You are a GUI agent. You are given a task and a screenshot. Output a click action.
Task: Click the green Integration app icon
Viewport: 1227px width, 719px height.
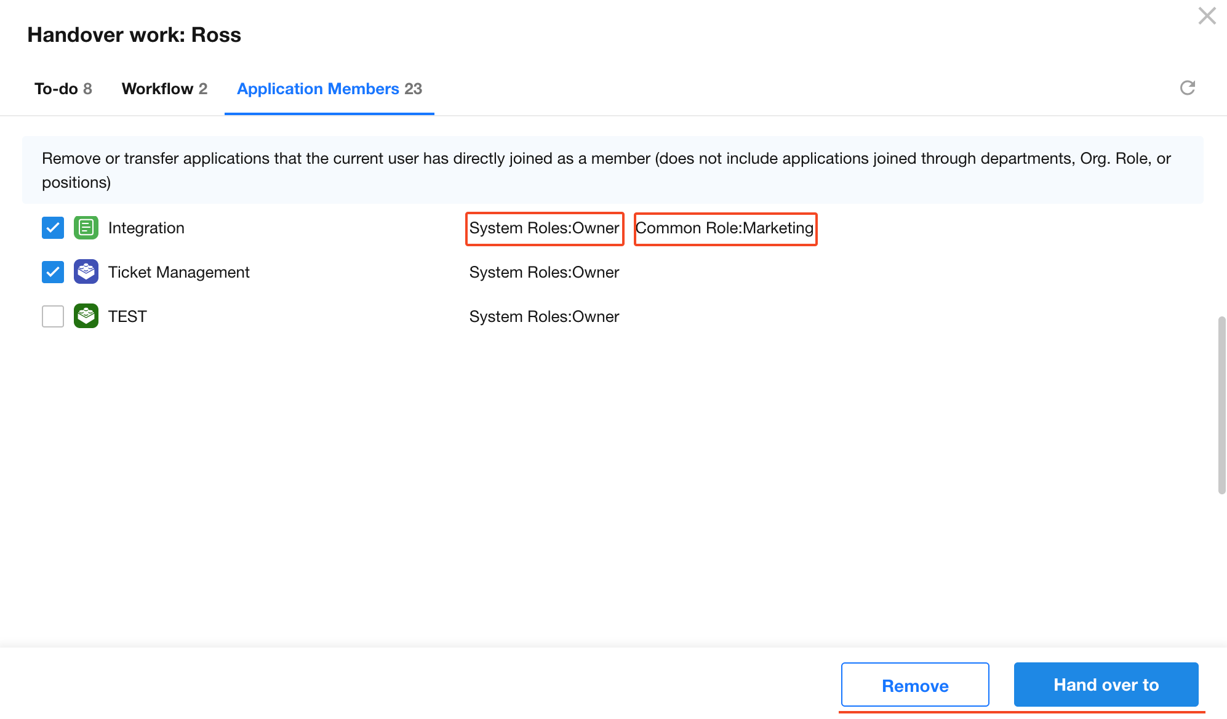click(86, 228)
